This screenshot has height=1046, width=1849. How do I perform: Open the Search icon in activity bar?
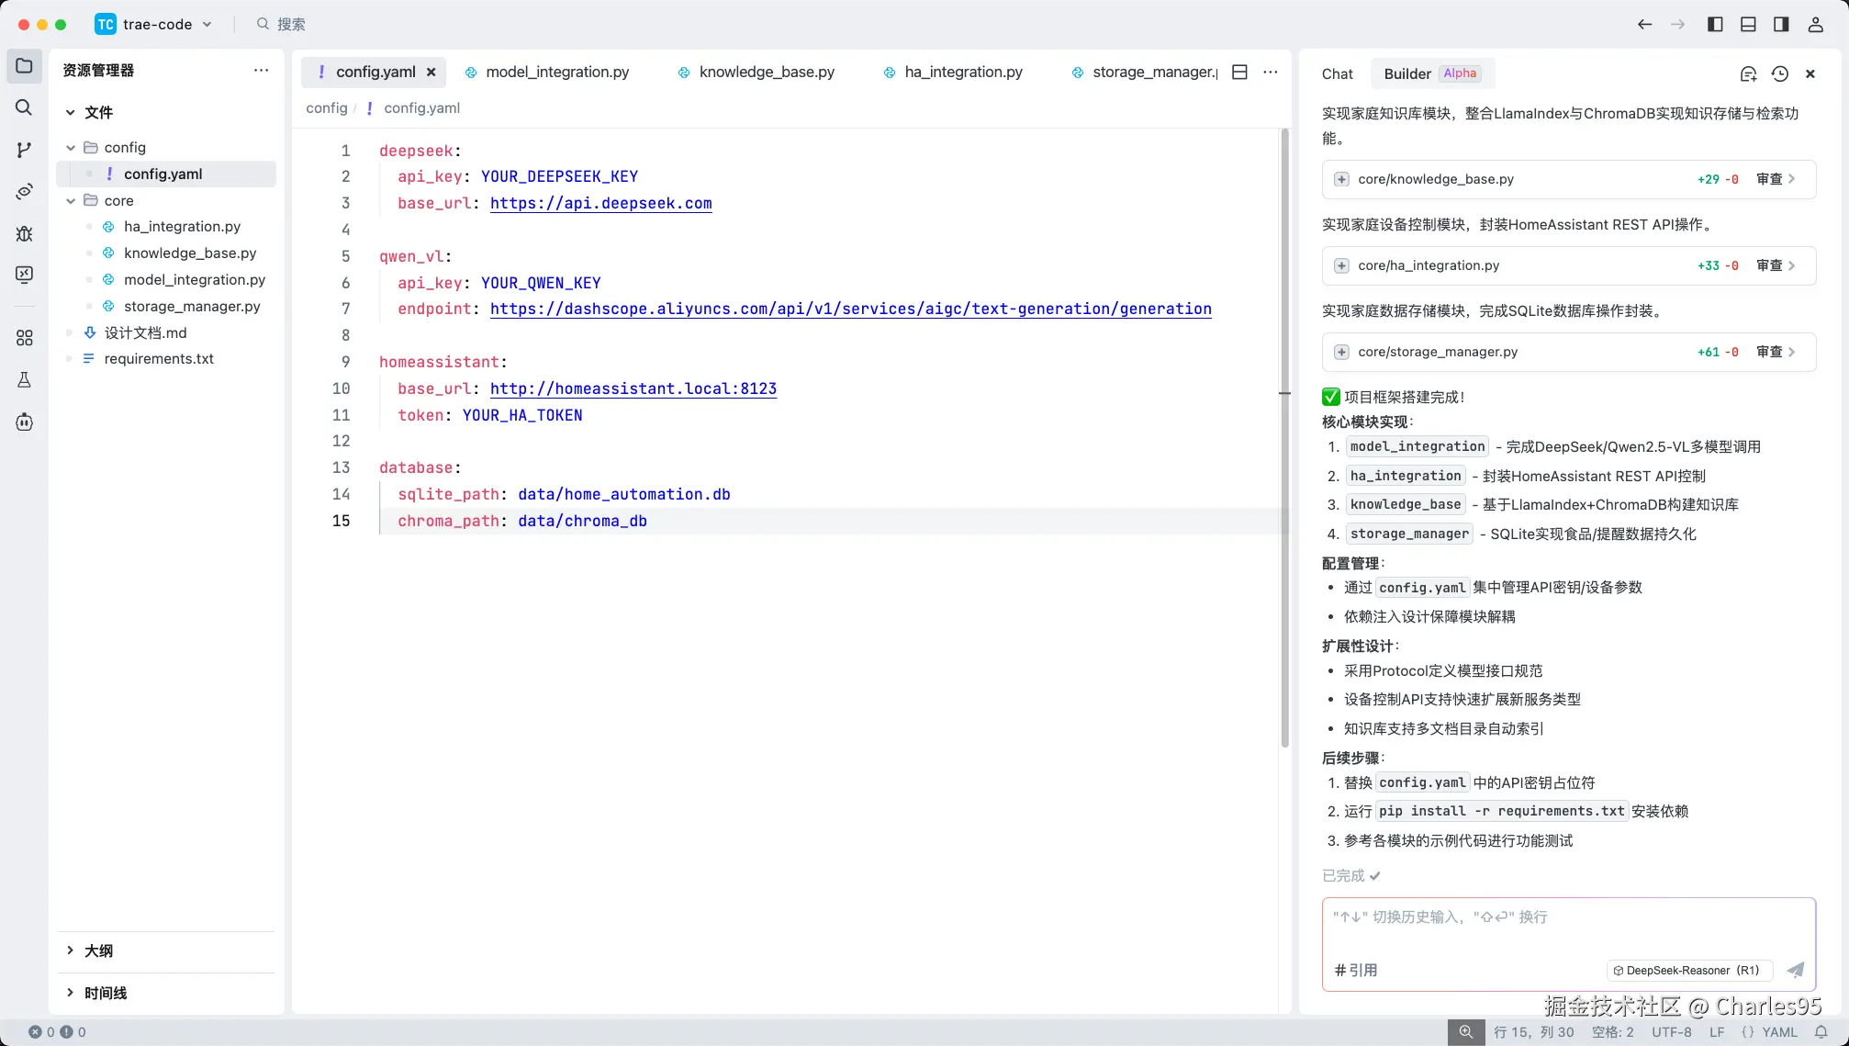[24, 107]
